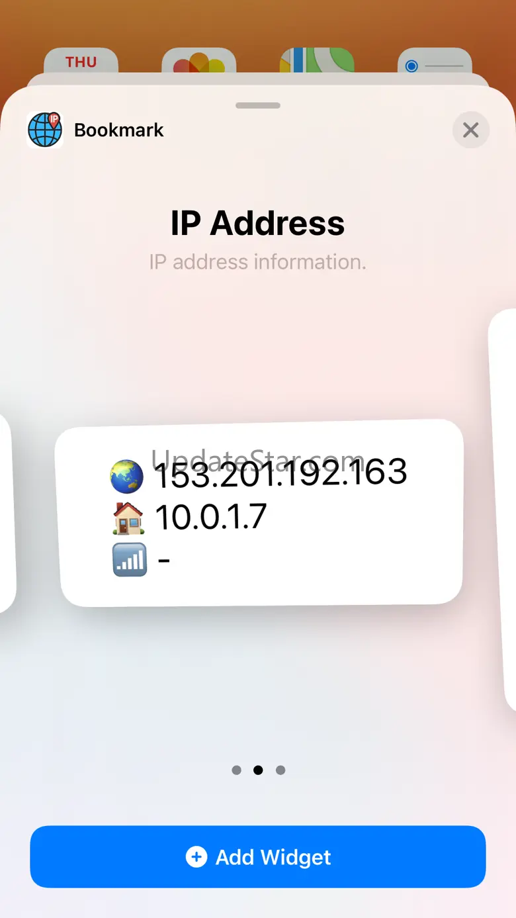Tap the globe emoji for public IP

click(127, 477)
